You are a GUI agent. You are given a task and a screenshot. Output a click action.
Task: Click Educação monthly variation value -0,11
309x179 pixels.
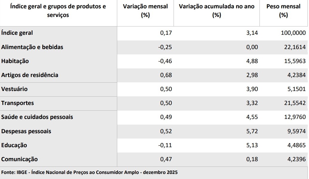click(x=165, y=145)
